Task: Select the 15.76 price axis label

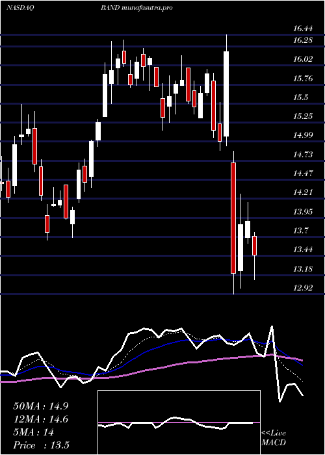Action: (303, 79)
